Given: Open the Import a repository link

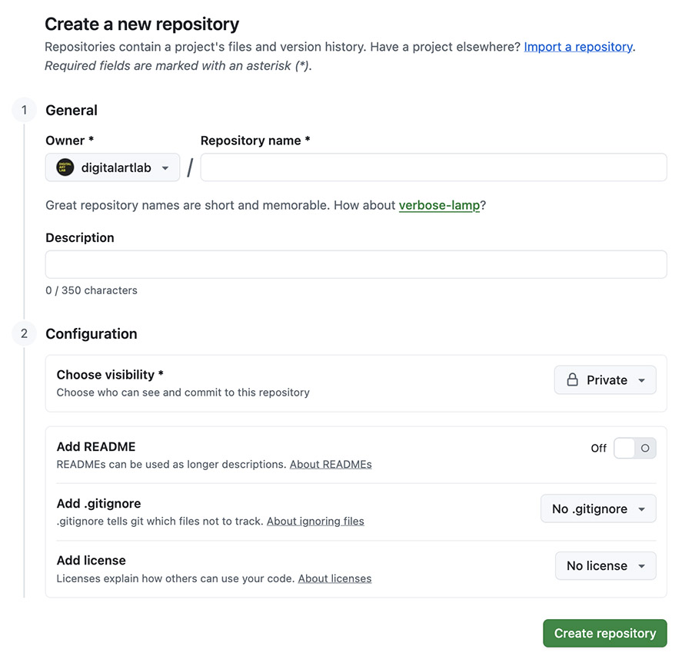Looking at the screenshot, I should [x=578, y=47].
